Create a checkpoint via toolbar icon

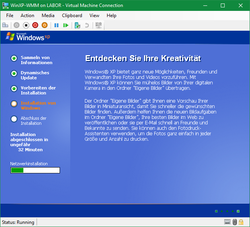(x=77, y=25)
